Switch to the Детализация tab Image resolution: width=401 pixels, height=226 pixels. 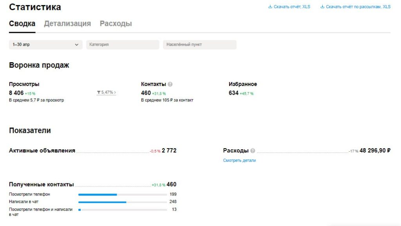click(67, 23)
